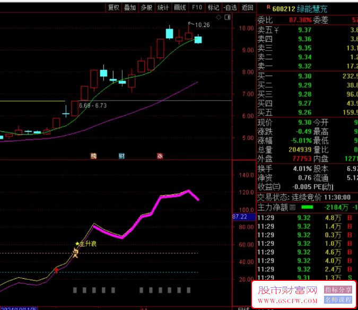
Task: Select the 卖四 ask price 9.36
Action: click(305, 39)
